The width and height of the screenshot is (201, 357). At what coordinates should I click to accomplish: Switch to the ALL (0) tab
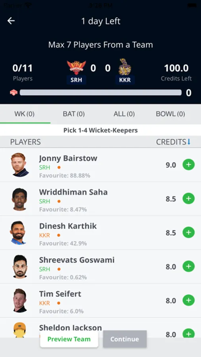click(x=124, y=114)
